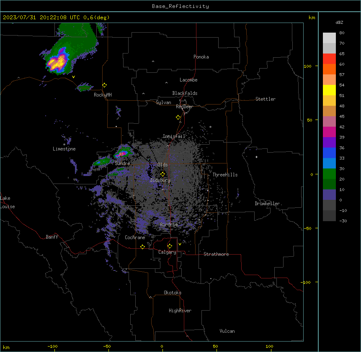Pick the red 60-65 dBZ legend swatch
This screenshot has width=361, height=352.
point(329,59)
